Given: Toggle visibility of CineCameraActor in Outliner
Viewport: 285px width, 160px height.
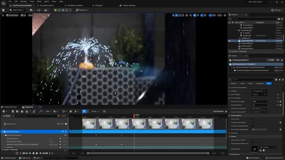Looking at the screenshot, I should 229,41.
